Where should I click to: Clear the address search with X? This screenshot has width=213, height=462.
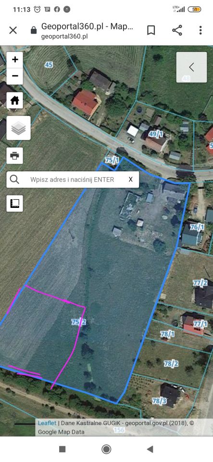131,180
